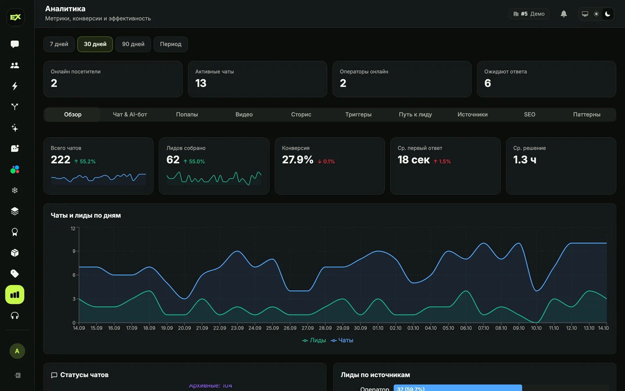Open the visitors people icon in sidebar
Image resolution: width=625 pixels, height=391 pixels.
15,65
